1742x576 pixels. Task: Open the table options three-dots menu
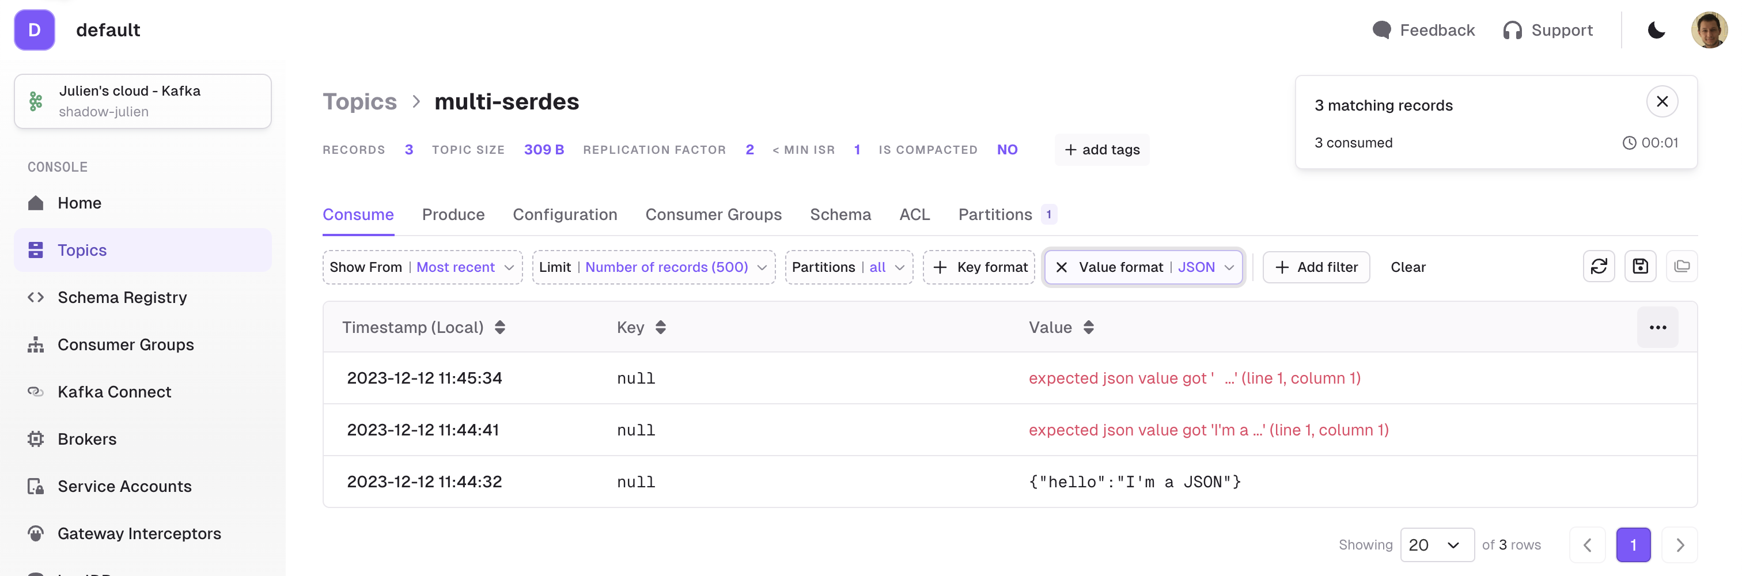pos(1657,328)
